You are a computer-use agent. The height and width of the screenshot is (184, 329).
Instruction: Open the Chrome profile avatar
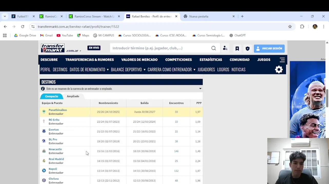(315, 27)
